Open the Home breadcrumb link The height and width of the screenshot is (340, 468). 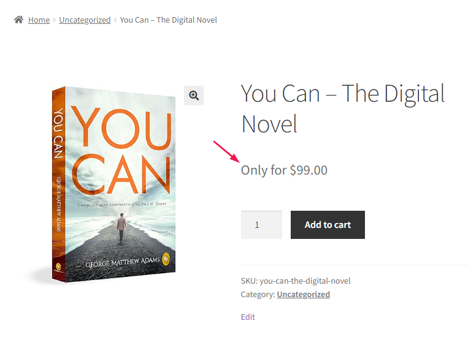click(39, 20)
